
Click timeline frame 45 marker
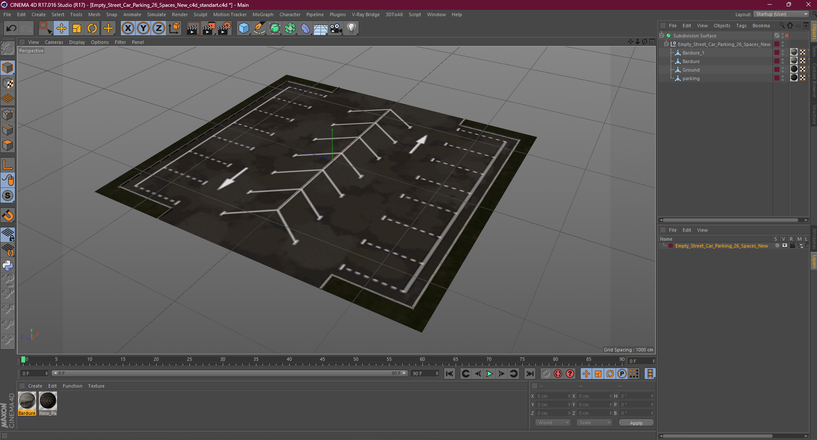[x=323, y=360]
